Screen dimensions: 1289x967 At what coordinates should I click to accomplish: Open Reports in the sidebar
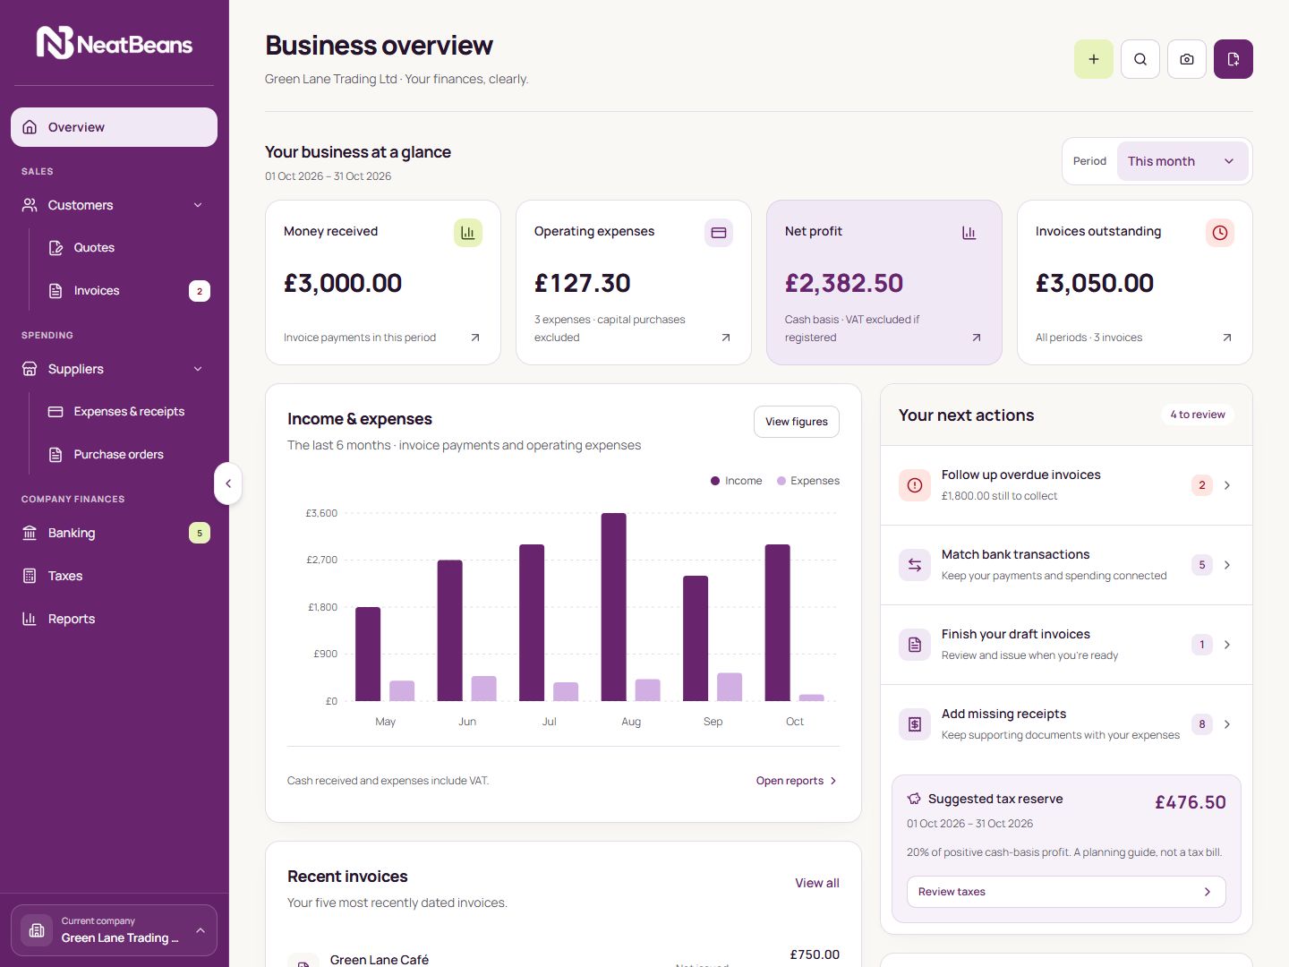pos(114,619)
